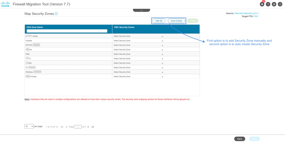Select the Wireless- zone name cell

(x=68, y=72)
